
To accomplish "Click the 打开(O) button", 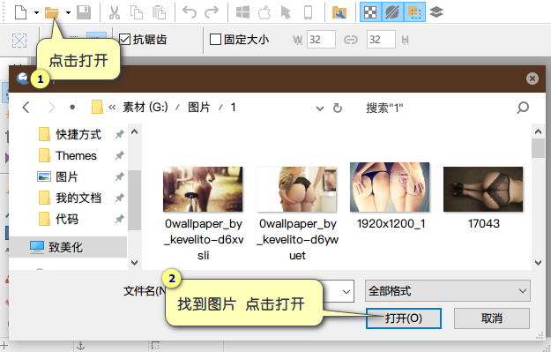I will pos(404,318).
